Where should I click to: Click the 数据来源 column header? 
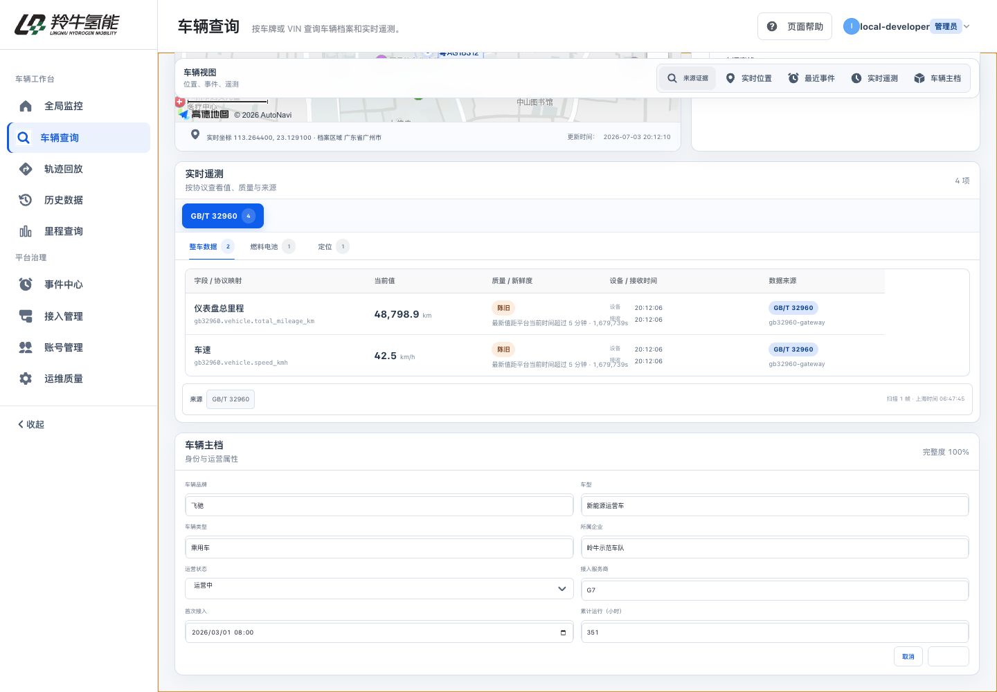(782, 281)
